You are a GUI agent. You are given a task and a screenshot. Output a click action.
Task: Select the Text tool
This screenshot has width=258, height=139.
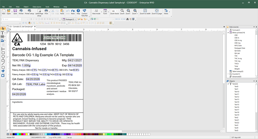(3, 33)
